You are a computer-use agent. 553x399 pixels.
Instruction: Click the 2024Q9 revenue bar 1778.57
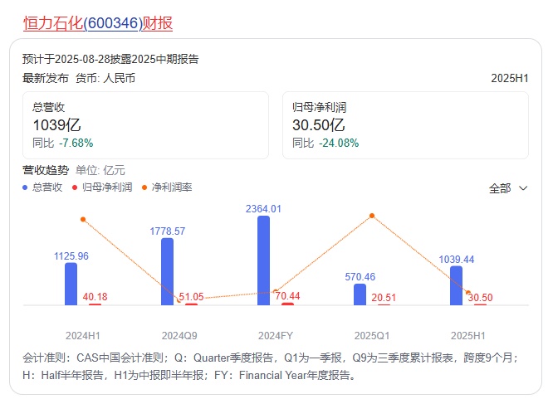click(167, 272)
